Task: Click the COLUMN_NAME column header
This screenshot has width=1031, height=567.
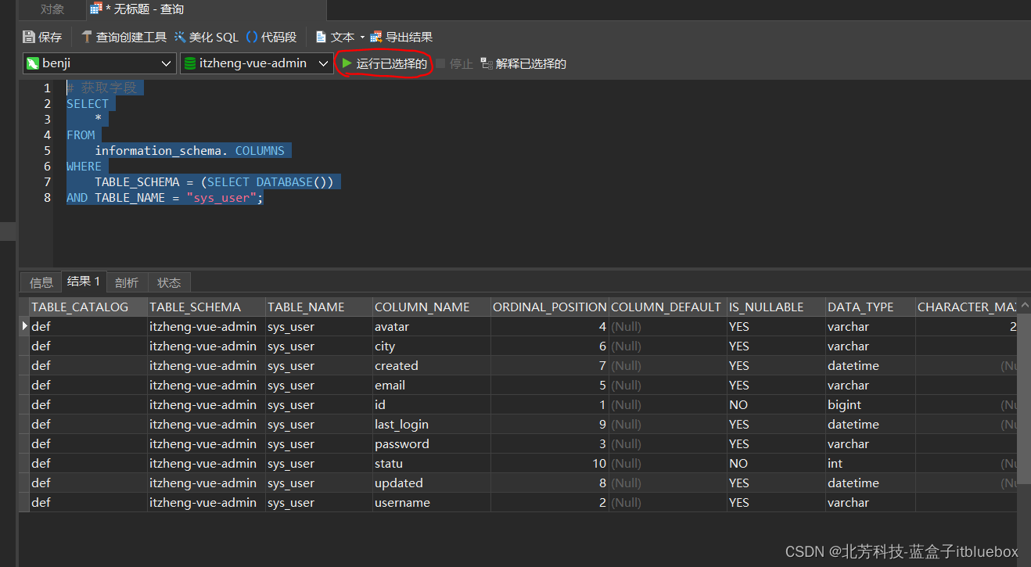Action: tap(432, 307)
